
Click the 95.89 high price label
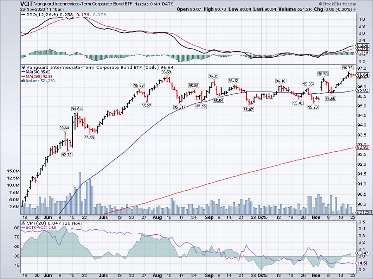[139, 85]
